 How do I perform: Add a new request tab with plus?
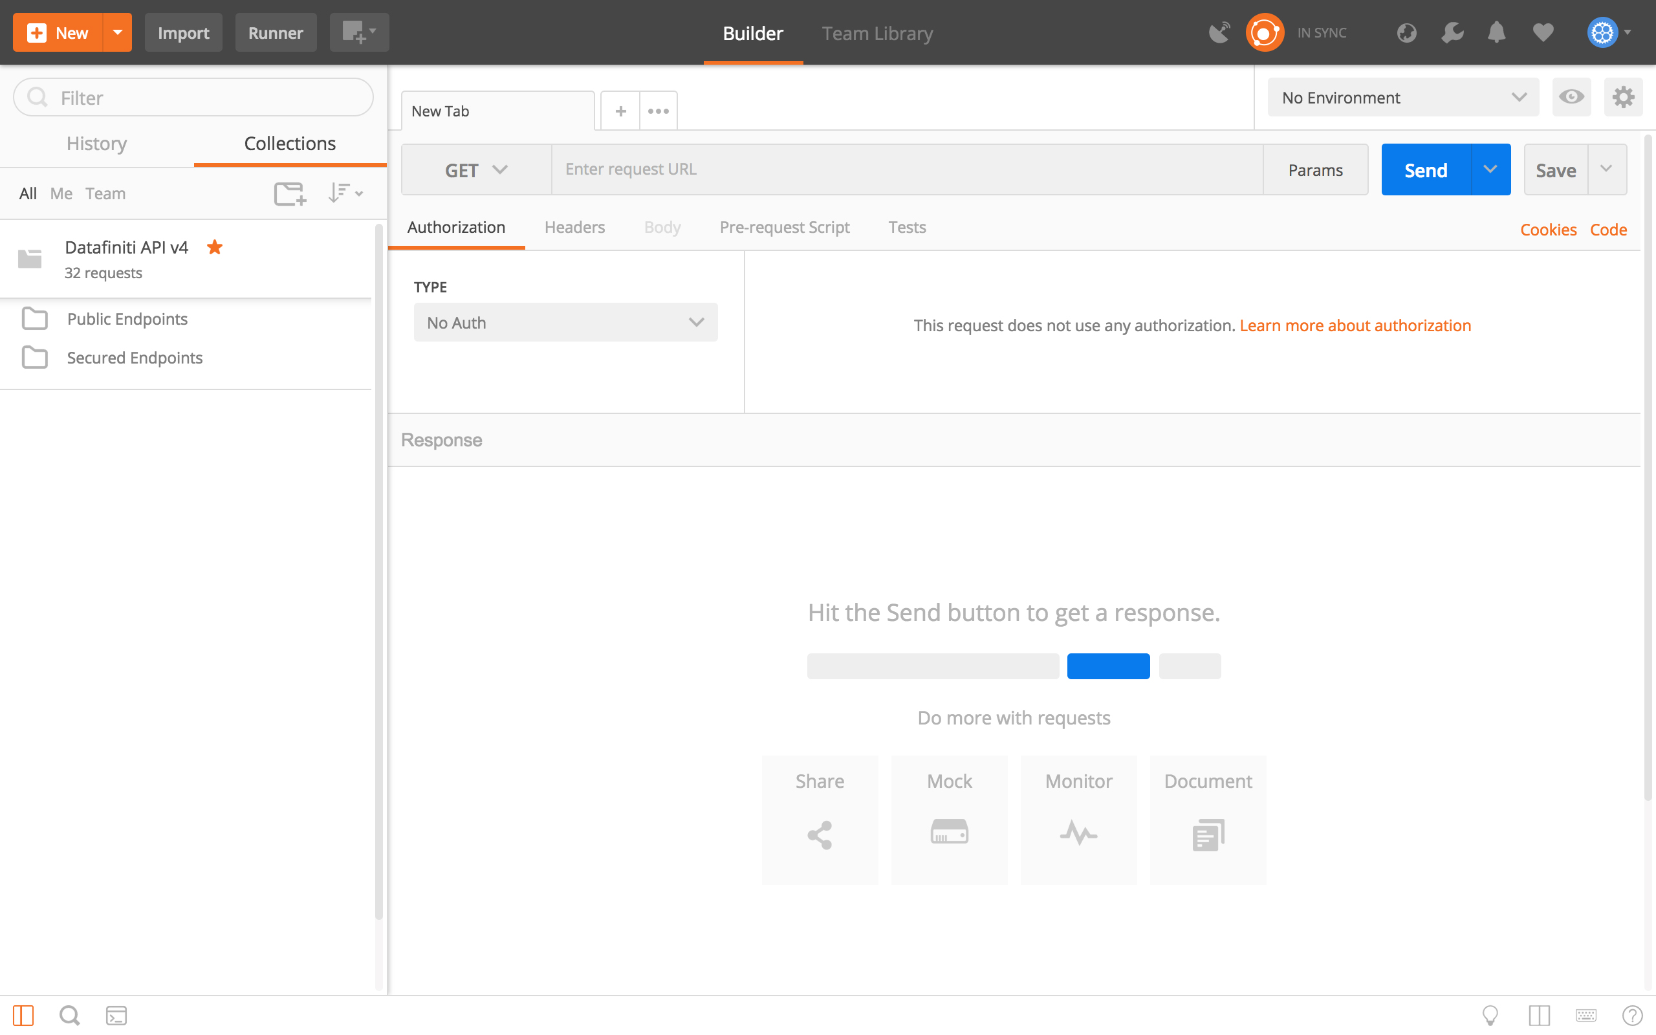point(620,111)
